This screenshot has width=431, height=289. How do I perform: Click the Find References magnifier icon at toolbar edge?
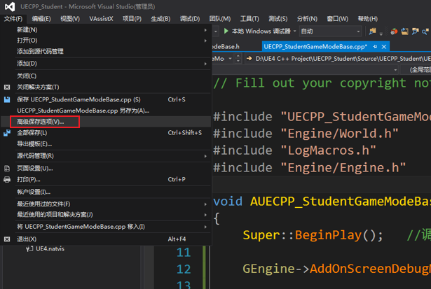pyautogui.click(x=425, y=31)
